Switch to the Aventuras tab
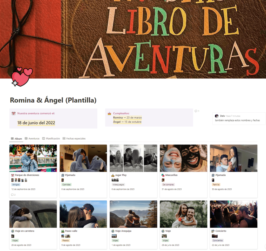This screenshot has height=251, width=266. [x=32, y=138]
